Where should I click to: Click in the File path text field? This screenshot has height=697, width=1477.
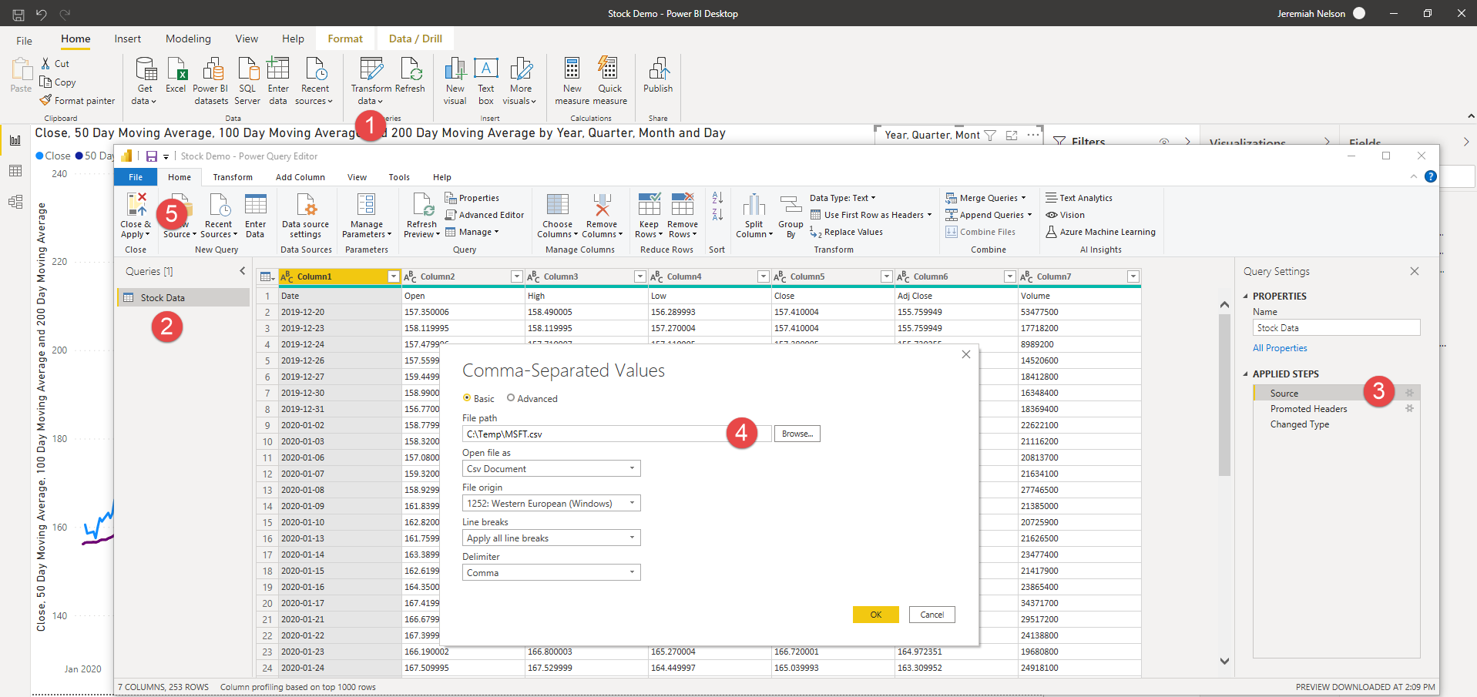[593, 434]
